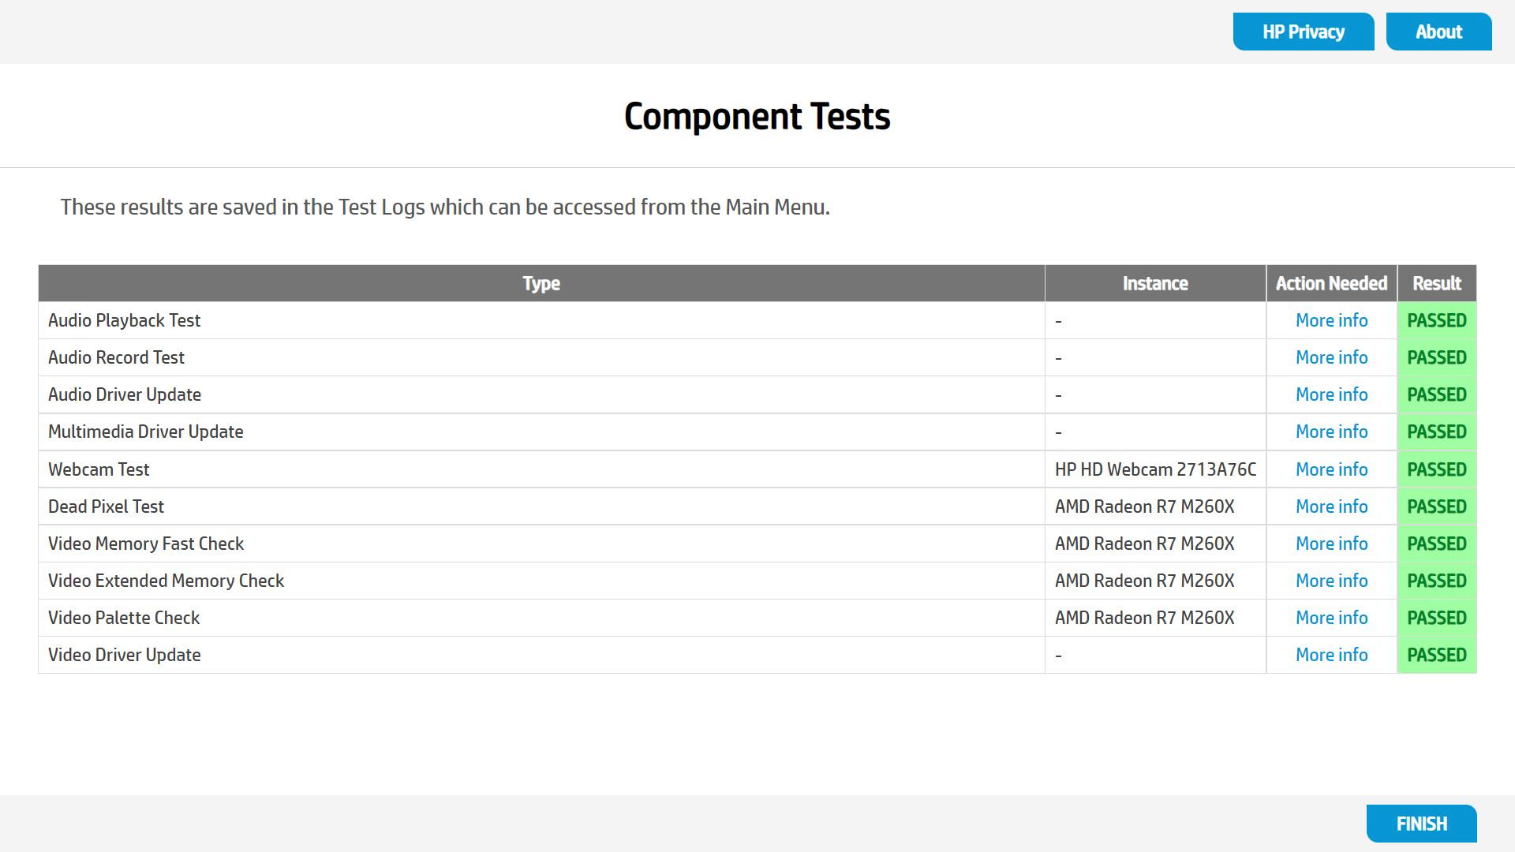Open More info for Webcam Test
Image resolution: width=1515 pixels, height=852 pixels.
(x=1331, y=469)
